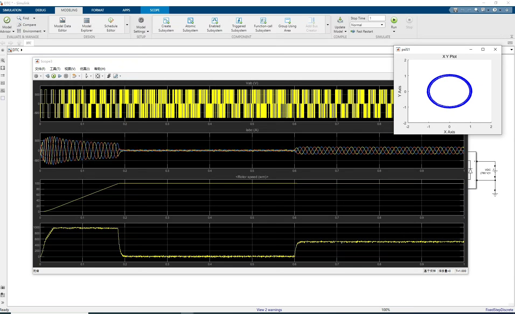515x314 pixels.
Task: Switch to FORMAT tab
Action: tap(98, 10)
